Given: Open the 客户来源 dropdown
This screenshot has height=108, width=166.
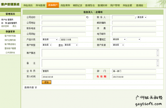Looking at the screenshot, I should coord(118,45).
